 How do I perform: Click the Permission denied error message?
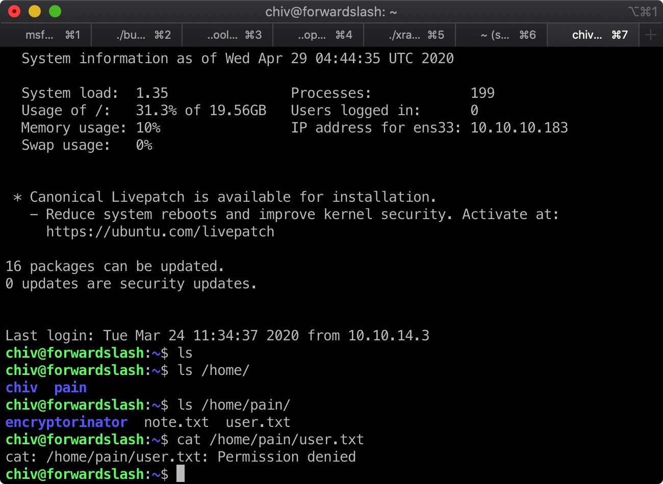(x=287, y=457)
